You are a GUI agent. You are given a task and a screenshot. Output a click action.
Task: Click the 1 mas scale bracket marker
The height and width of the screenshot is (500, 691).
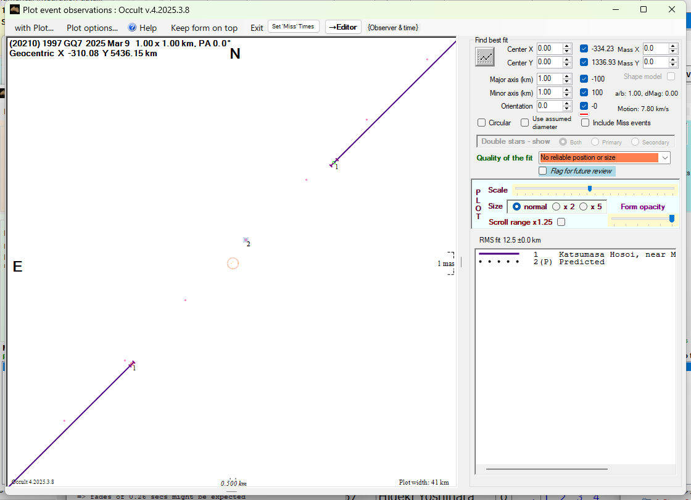point(450,264)
